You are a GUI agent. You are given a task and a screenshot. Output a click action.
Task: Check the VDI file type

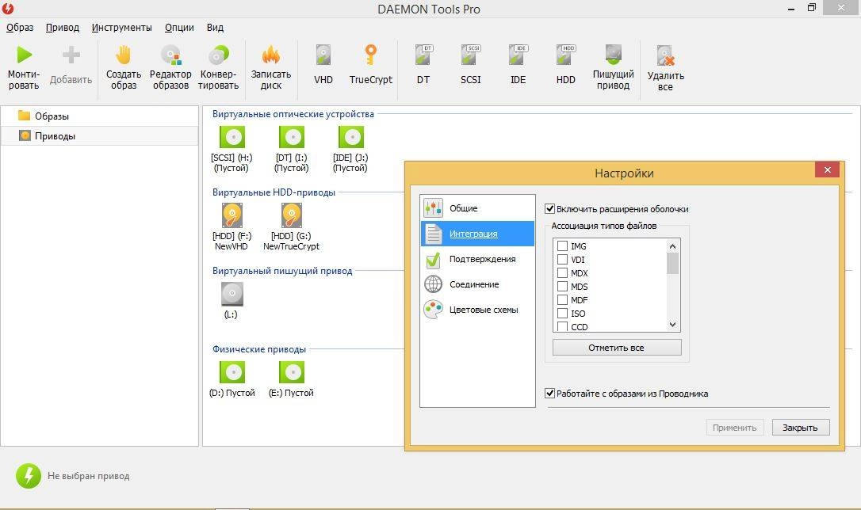coord(562,260)
